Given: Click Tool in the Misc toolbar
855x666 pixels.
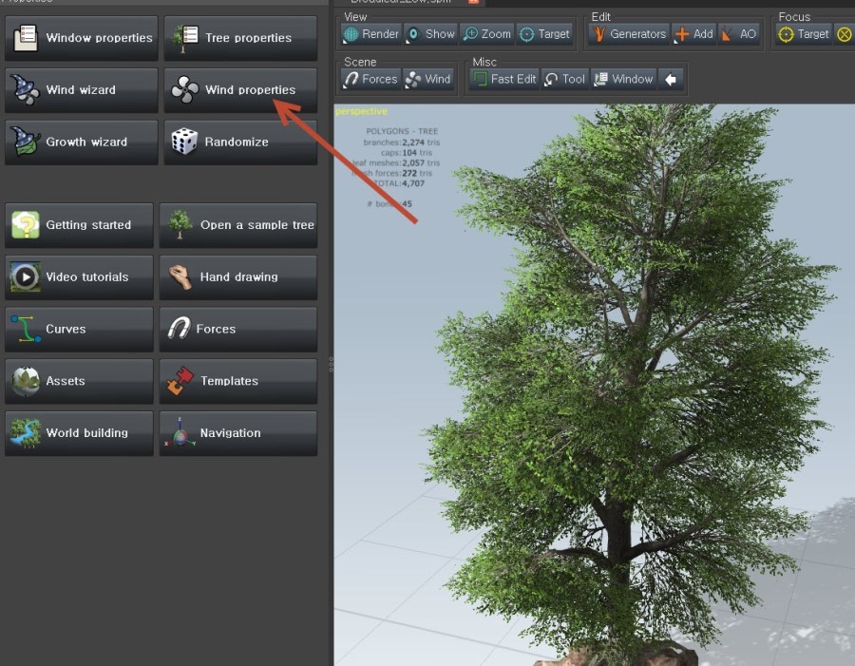Looking at the screenshot, I should (565, 79).
